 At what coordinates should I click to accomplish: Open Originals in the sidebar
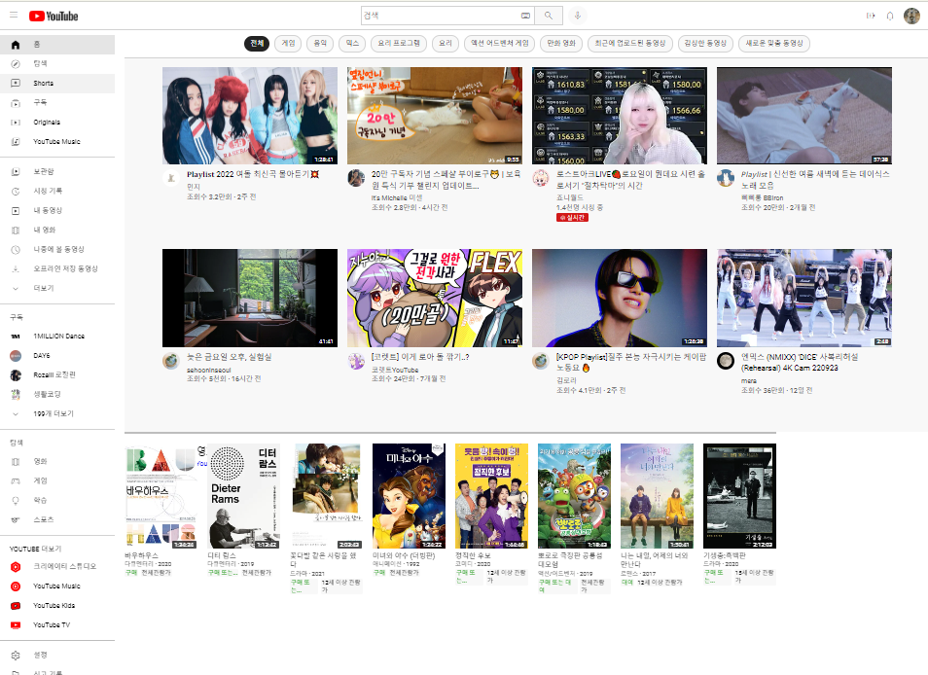pos(57,123)
